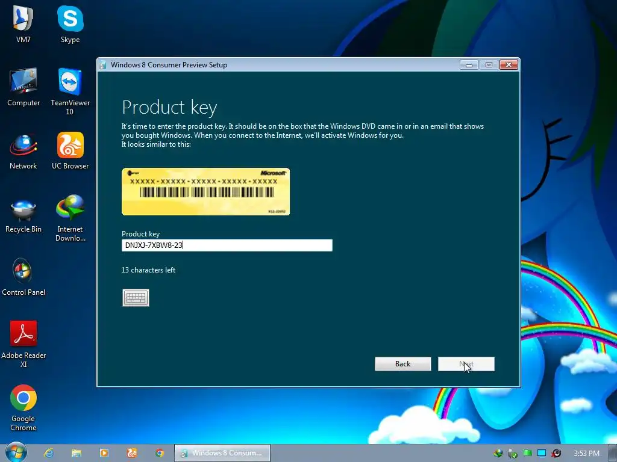Select the sample product key card image
This screenshot has height=462, width=617.
pos(206,192)
